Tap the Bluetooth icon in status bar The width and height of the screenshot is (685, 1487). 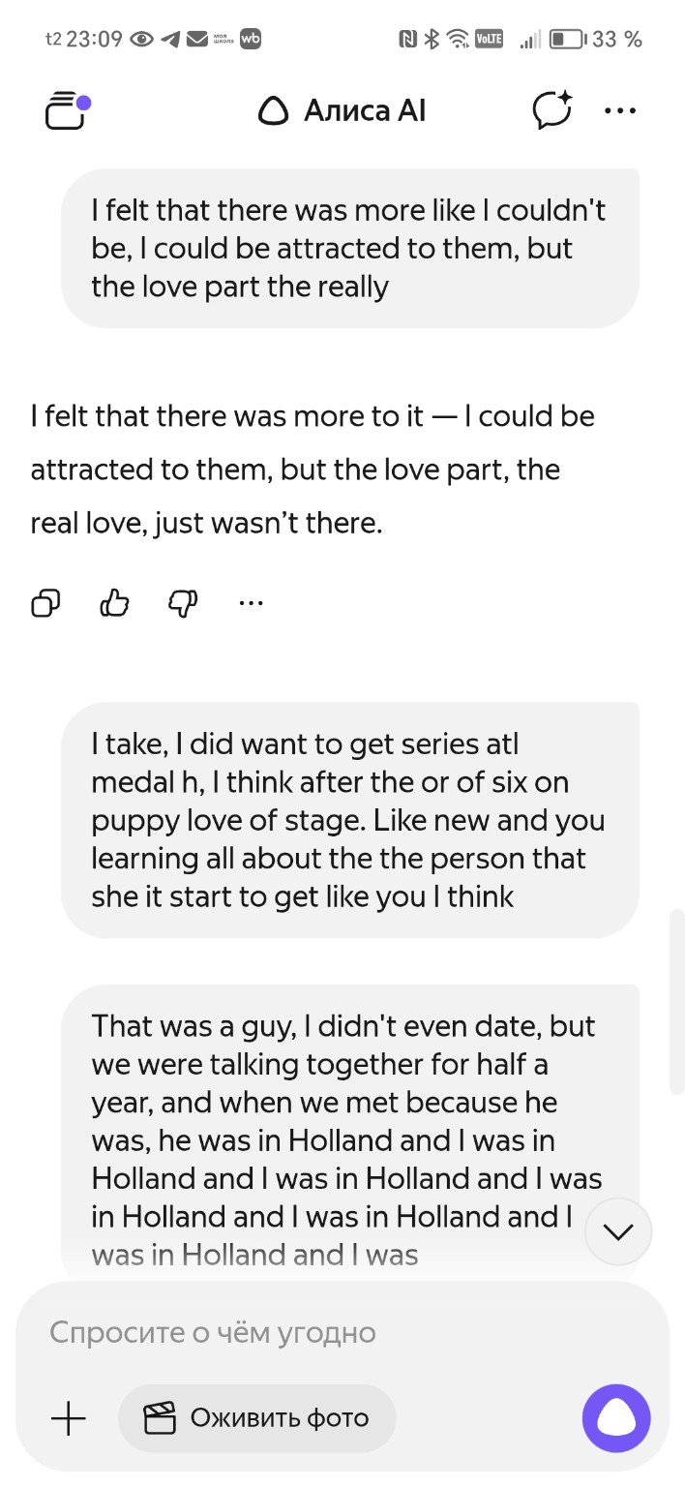(432, 40)
